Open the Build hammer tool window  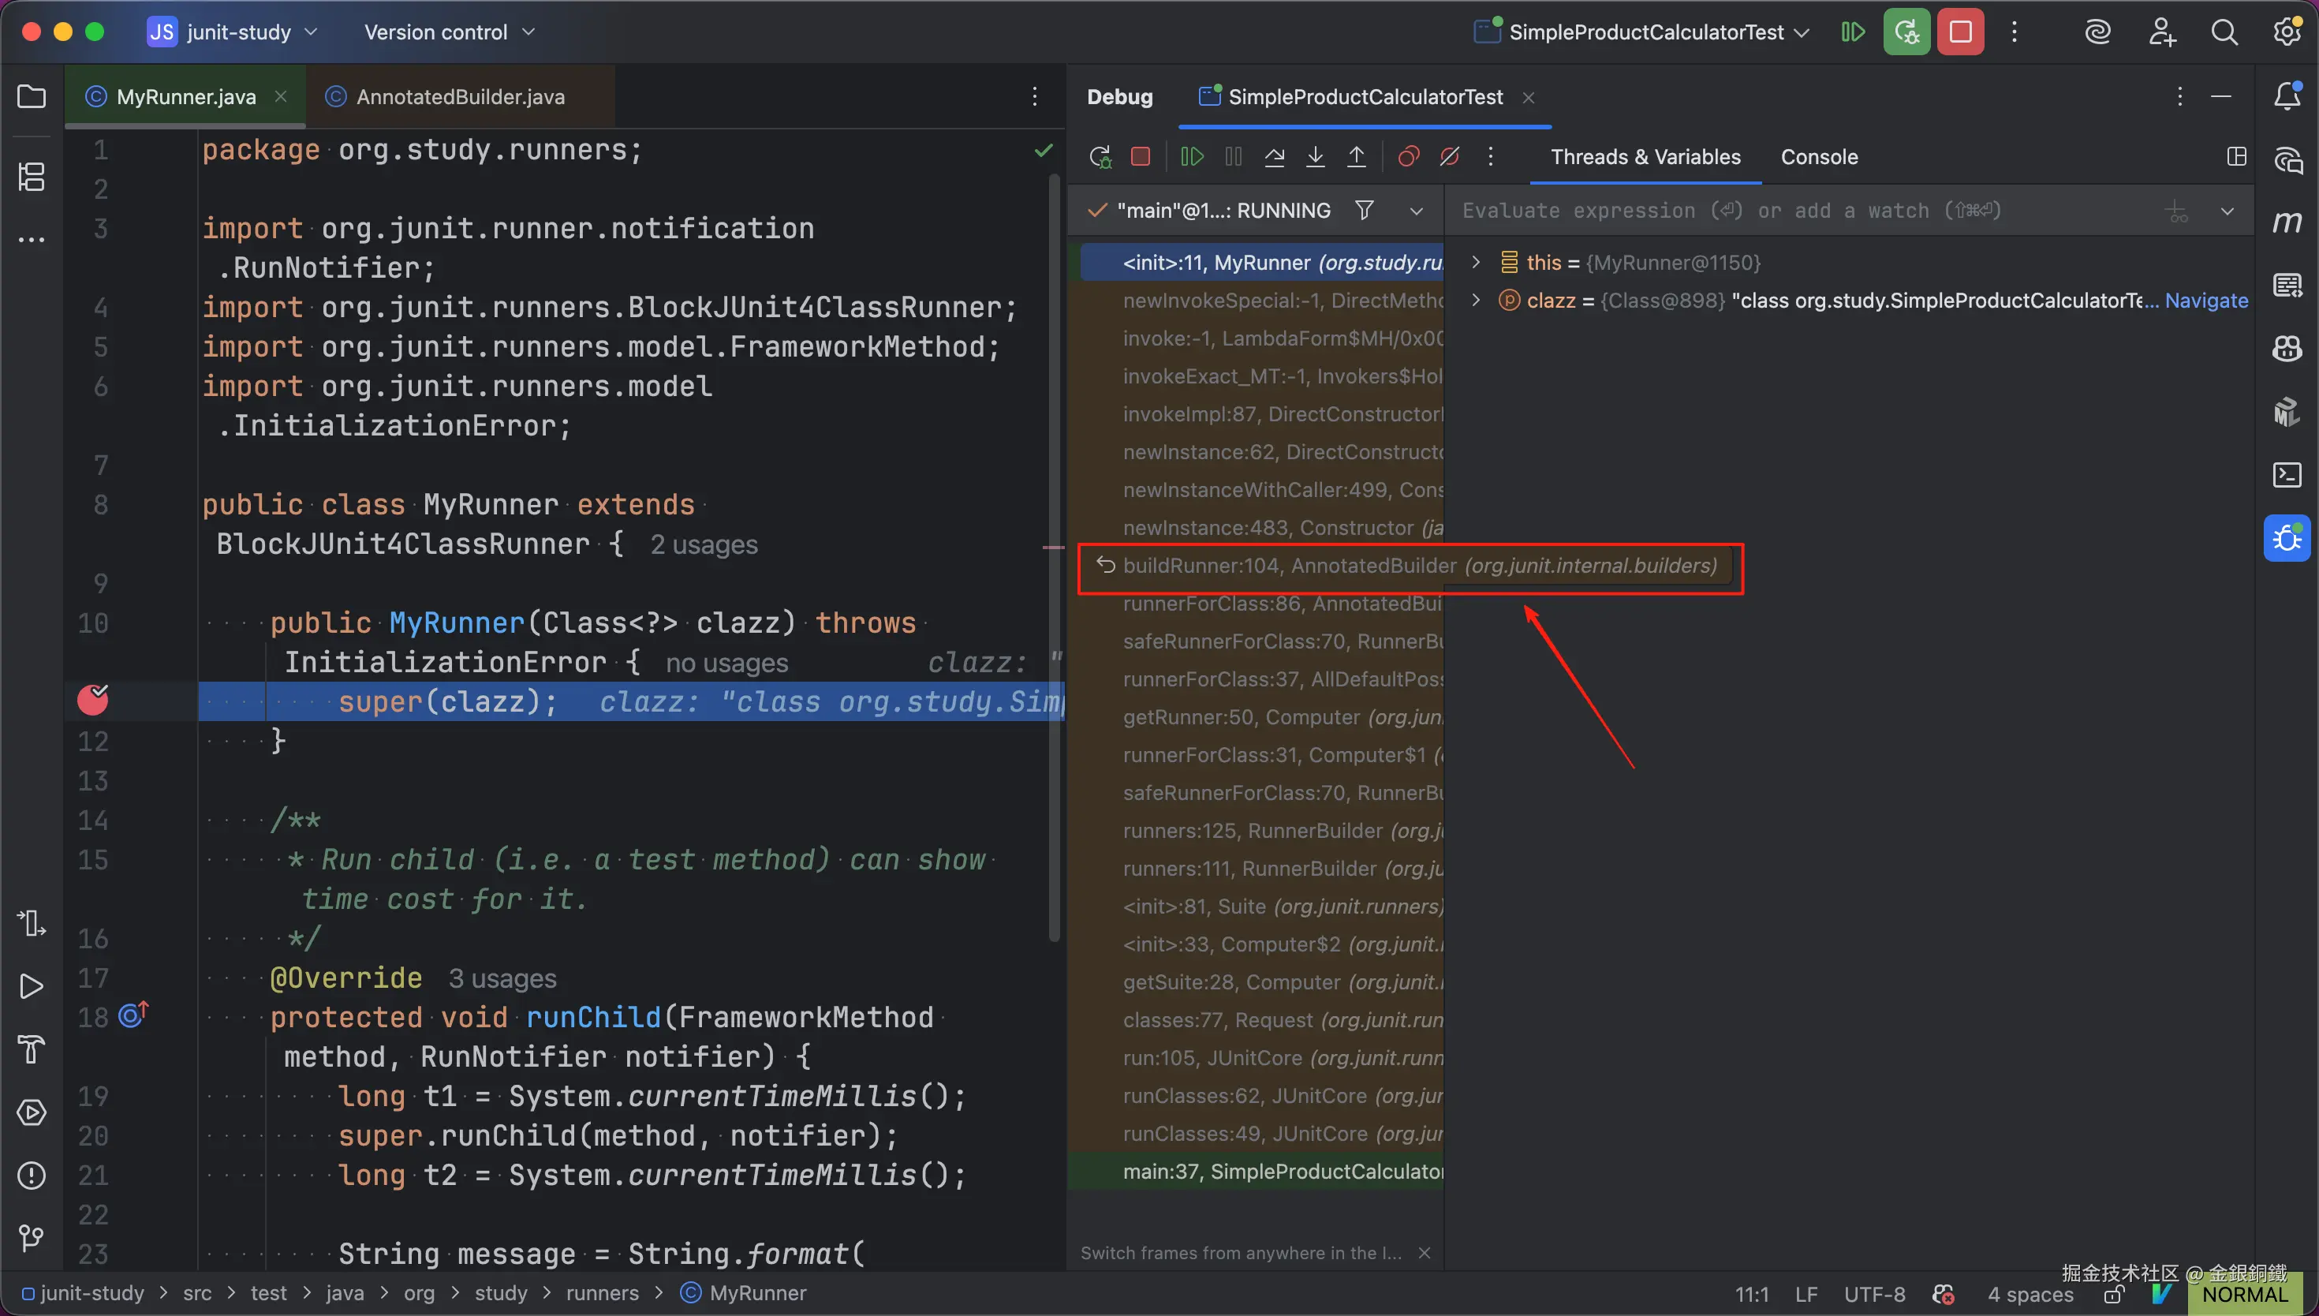coord(32,1049)
